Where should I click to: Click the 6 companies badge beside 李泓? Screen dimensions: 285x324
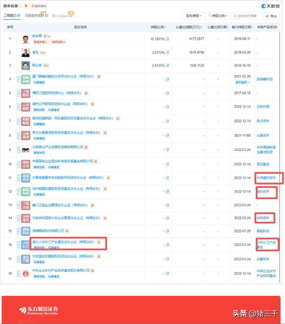coord(43,53)
